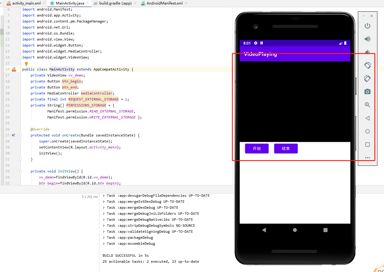384x272 pixels.
Task: Close the activity_main.xml tab
Action: 44,3
